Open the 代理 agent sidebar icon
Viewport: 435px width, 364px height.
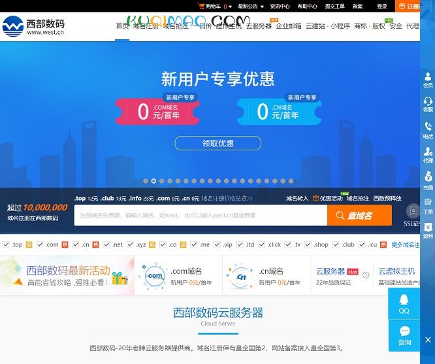pos(428,155)
